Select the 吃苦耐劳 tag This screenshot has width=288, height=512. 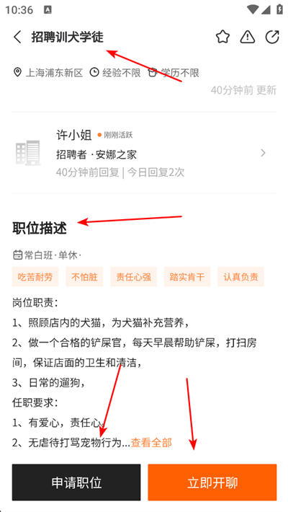pos(35,277)
